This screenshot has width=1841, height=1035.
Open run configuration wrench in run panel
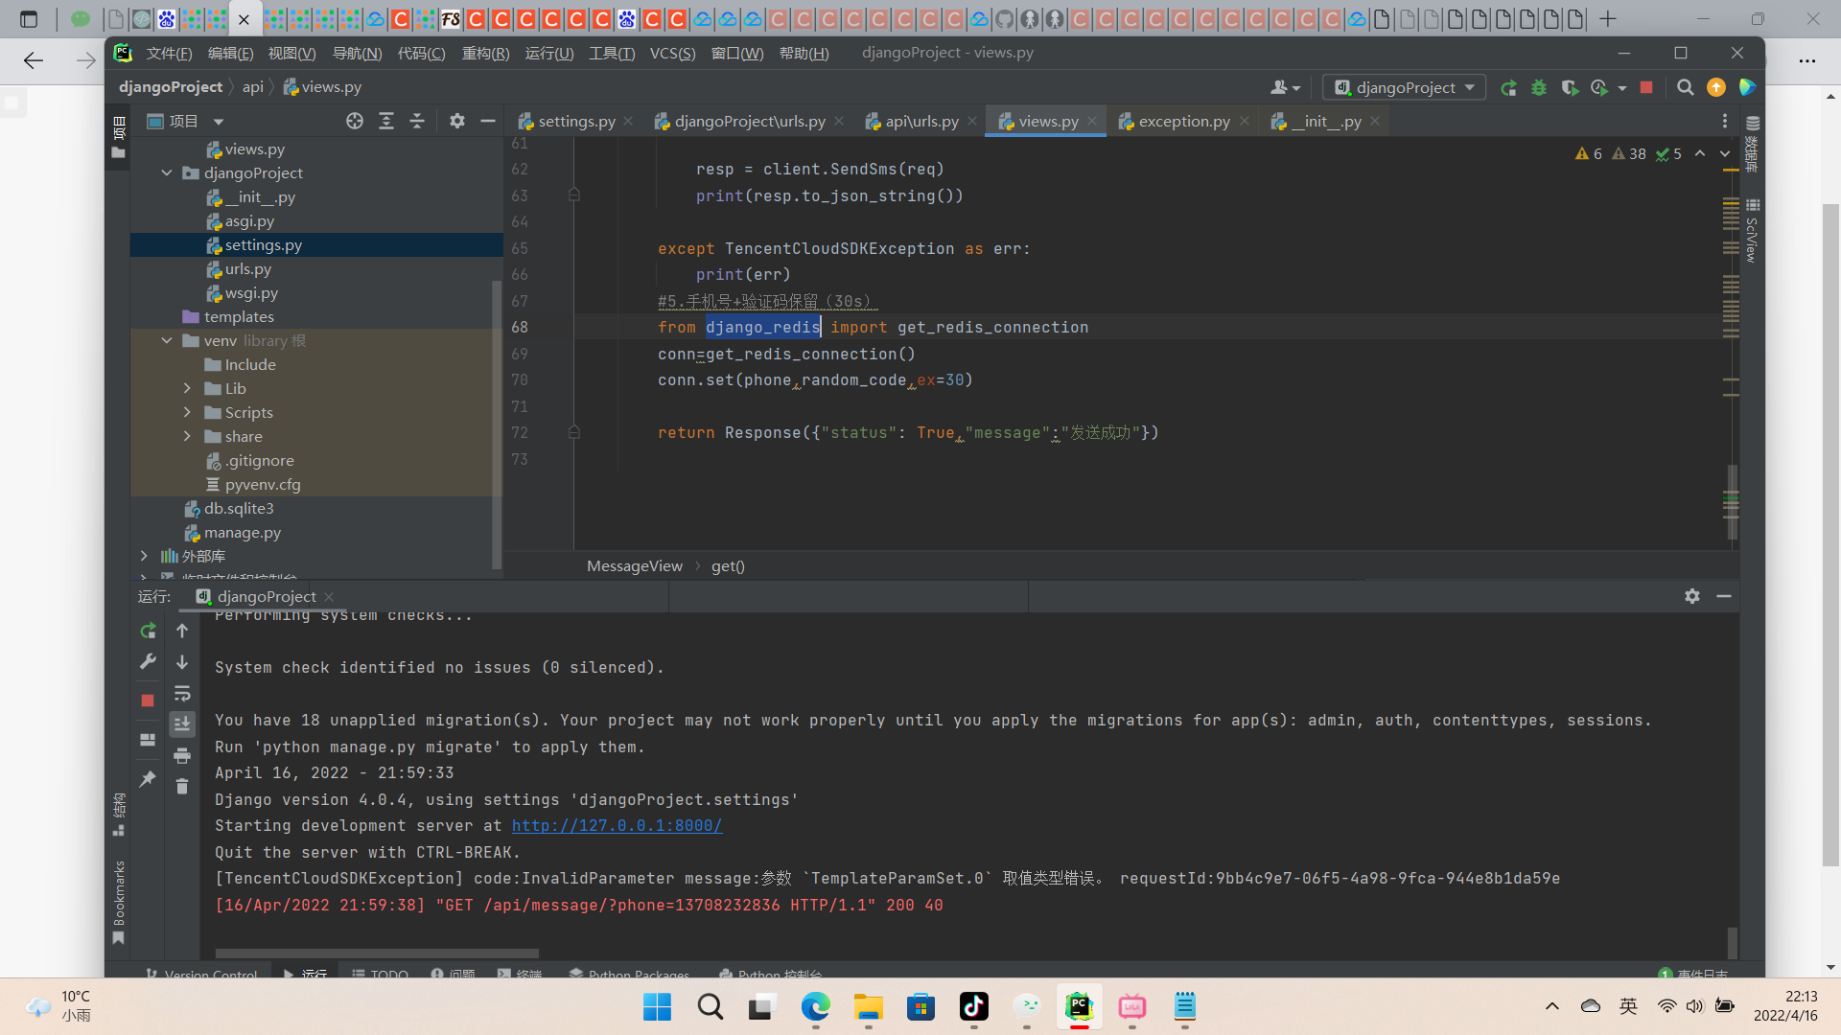click(x=148, y=661)
